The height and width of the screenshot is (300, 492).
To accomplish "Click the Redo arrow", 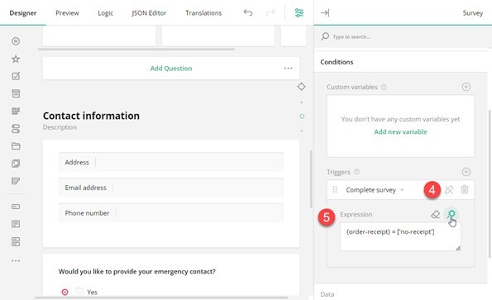I will coord(270,12).
